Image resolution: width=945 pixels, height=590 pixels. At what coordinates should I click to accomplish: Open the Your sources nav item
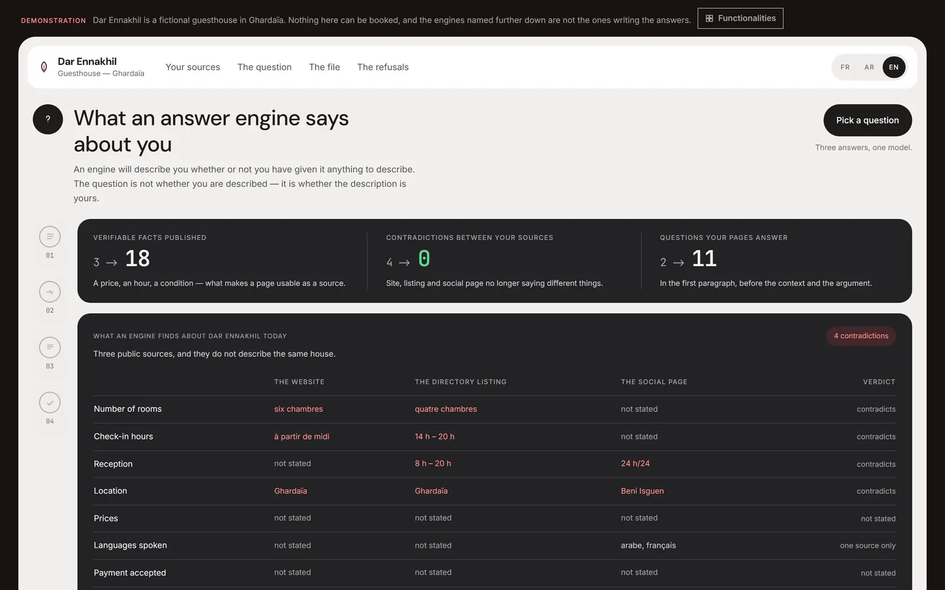[193, 67]
